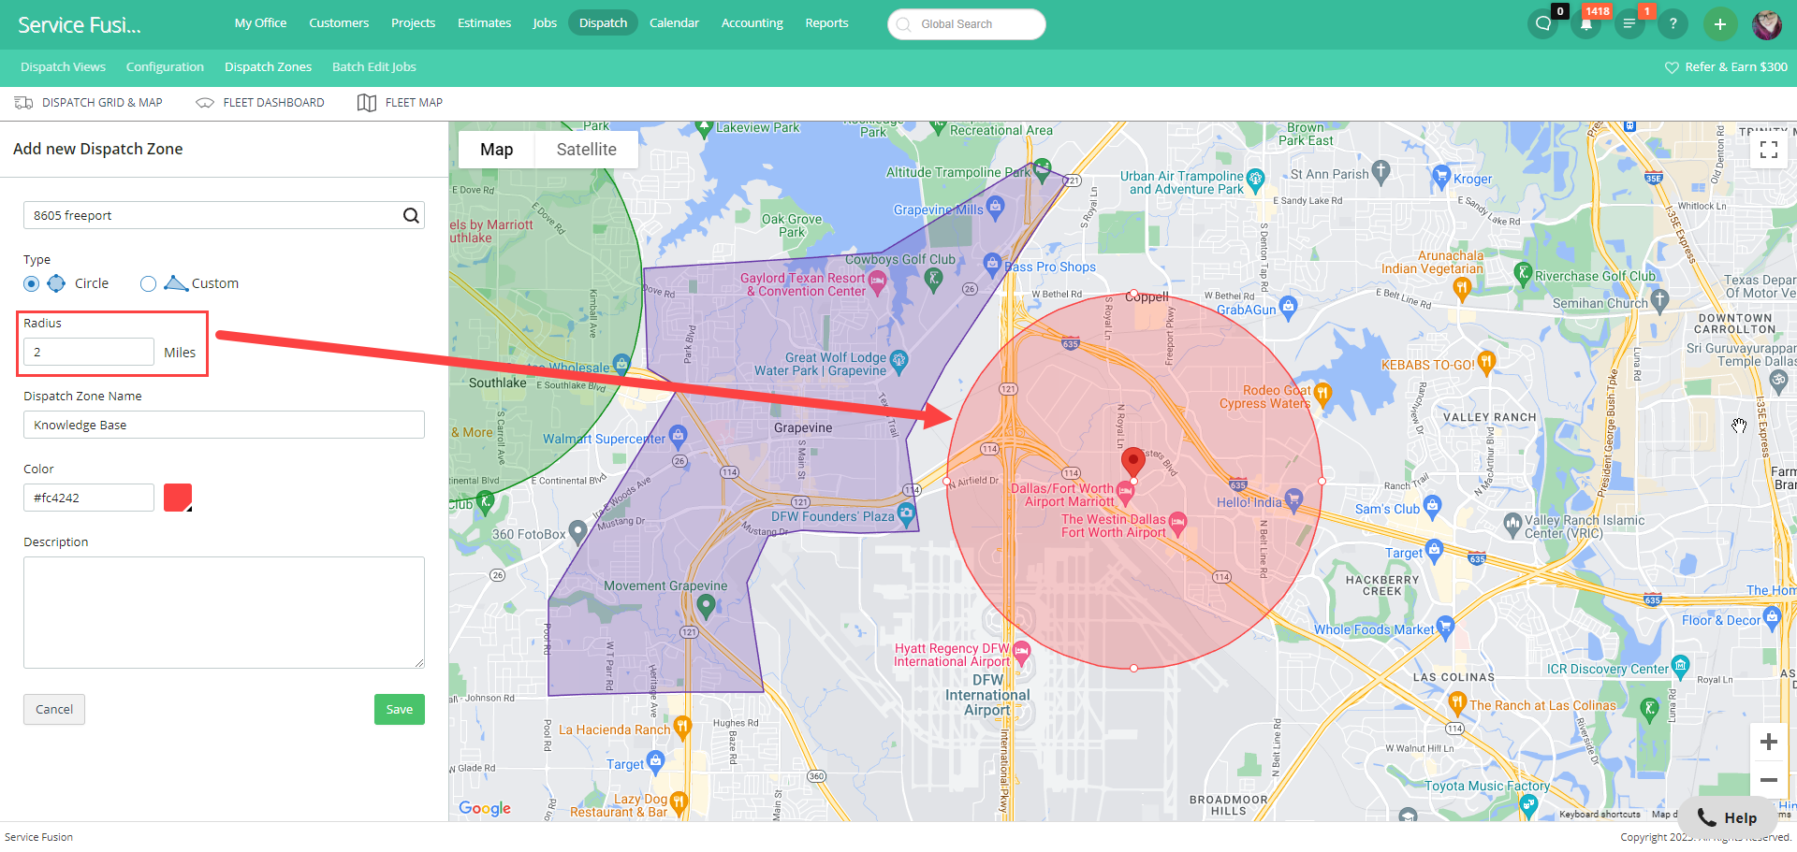This screenshot has height=852, width=1797.
Task: Click the Movement Grapevine pin
Action: [707, 608]
